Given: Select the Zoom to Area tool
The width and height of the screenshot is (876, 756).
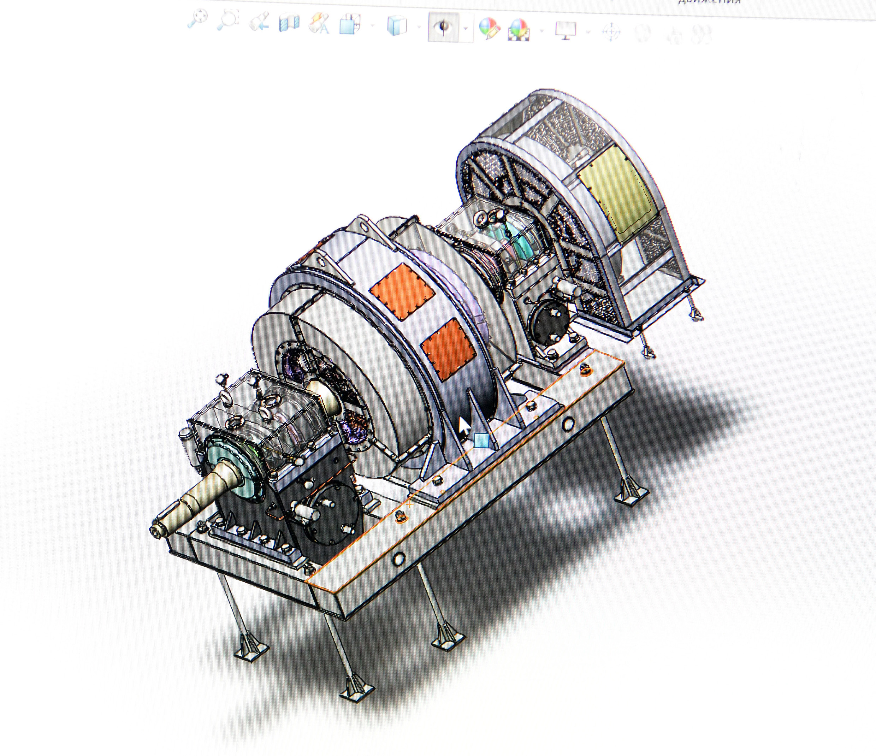Looking at the screenshot, I should tap(227, 19).
